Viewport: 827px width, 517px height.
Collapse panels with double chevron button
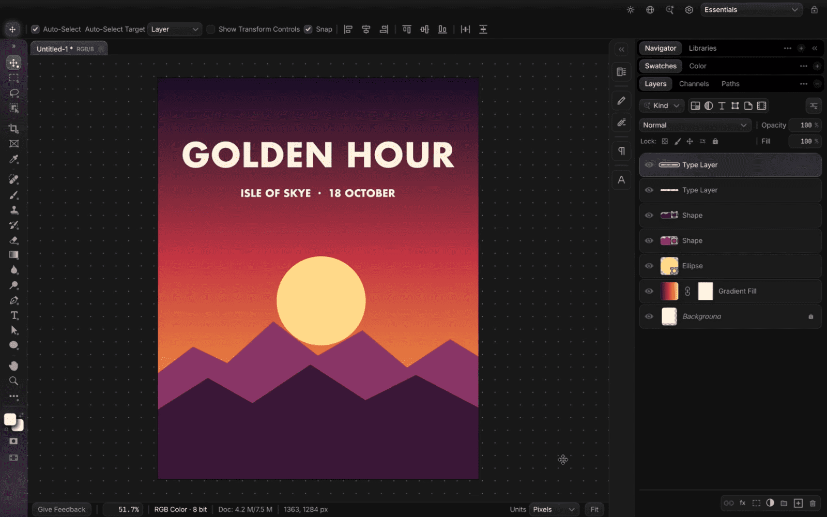click(815, 48)
